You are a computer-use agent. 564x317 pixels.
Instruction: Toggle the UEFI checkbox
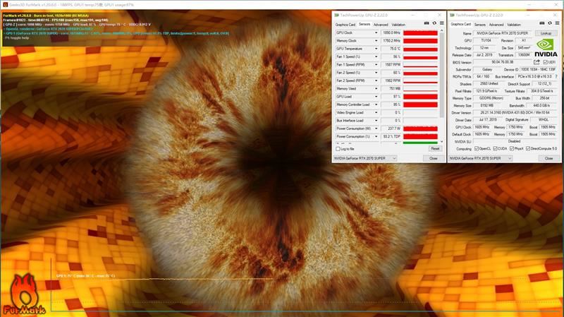coord(546,62)
